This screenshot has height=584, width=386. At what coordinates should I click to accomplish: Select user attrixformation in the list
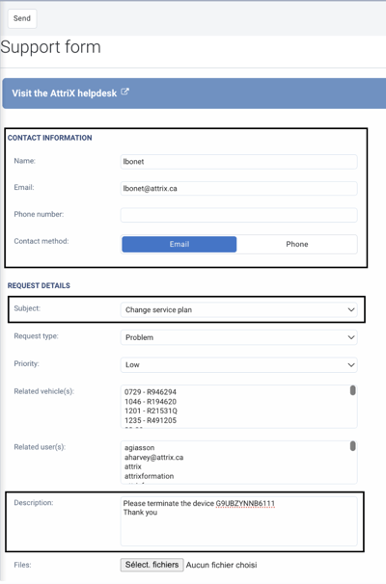click(x=149, y=476)
